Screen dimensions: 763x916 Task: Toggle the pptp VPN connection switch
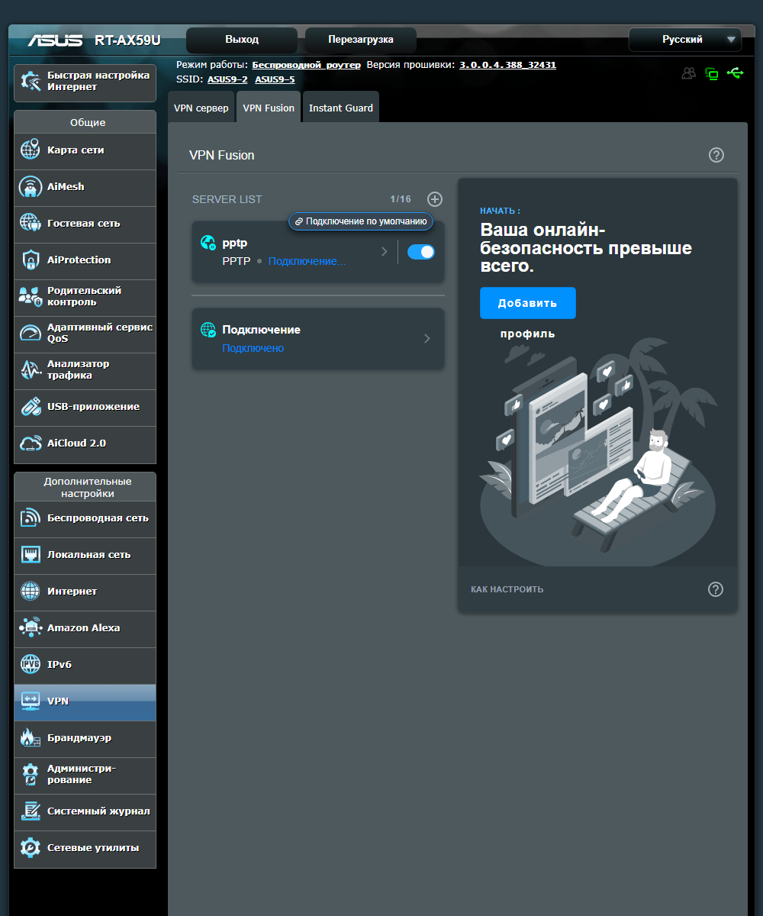(x=421, y=252)
